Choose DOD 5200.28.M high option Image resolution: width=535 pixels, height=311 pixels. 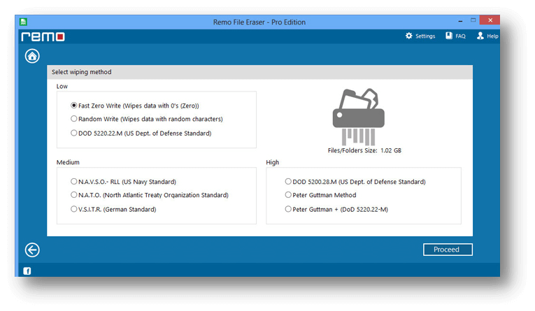(x=355, y=182)
